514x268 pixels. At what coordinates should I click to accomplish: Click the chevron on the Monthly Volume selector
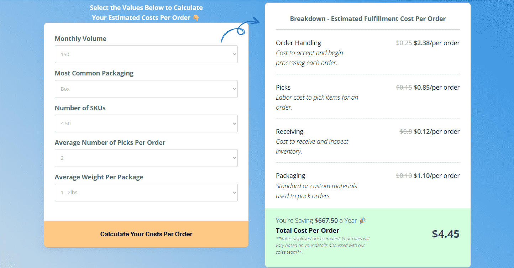pos(234,54)
